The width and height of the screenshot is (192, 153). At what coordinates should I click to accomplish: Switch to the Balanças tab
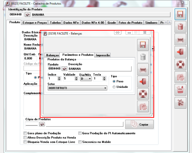[x=53, y=55]
